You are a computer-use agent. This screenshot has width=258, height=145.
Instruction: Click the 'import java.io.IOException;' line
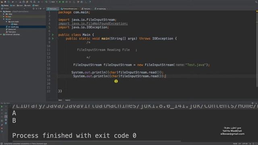click(83, 27)
